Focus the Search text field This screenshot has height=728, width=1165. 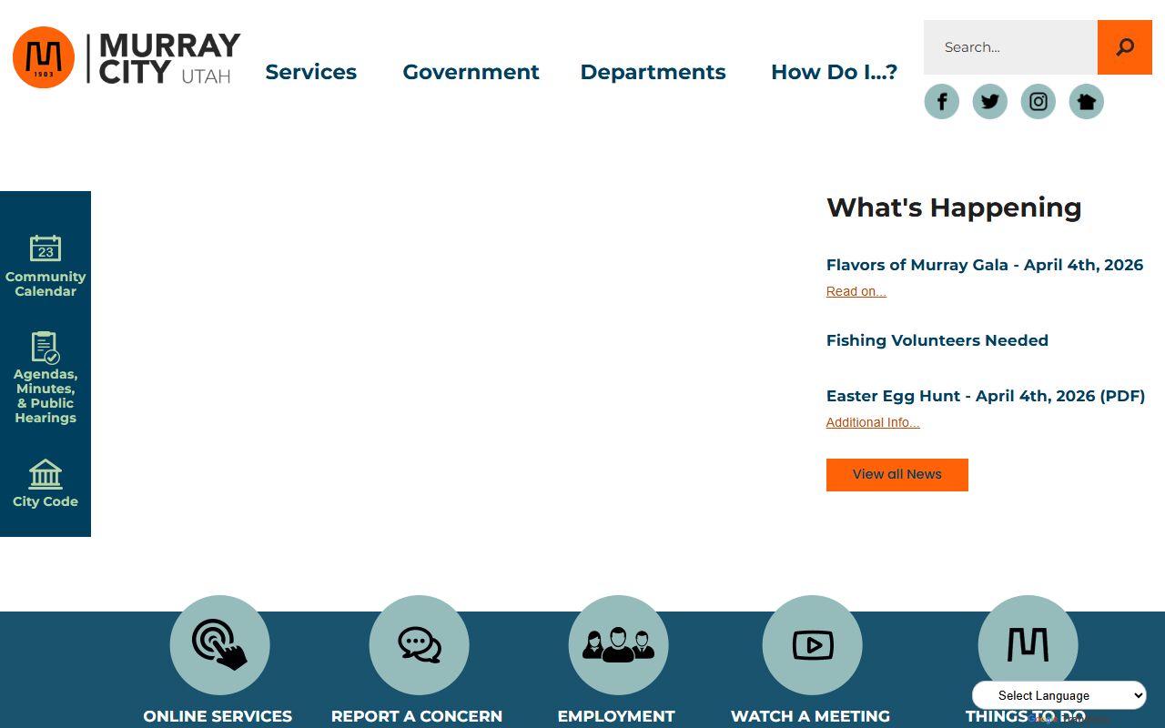pos(1010,47)
